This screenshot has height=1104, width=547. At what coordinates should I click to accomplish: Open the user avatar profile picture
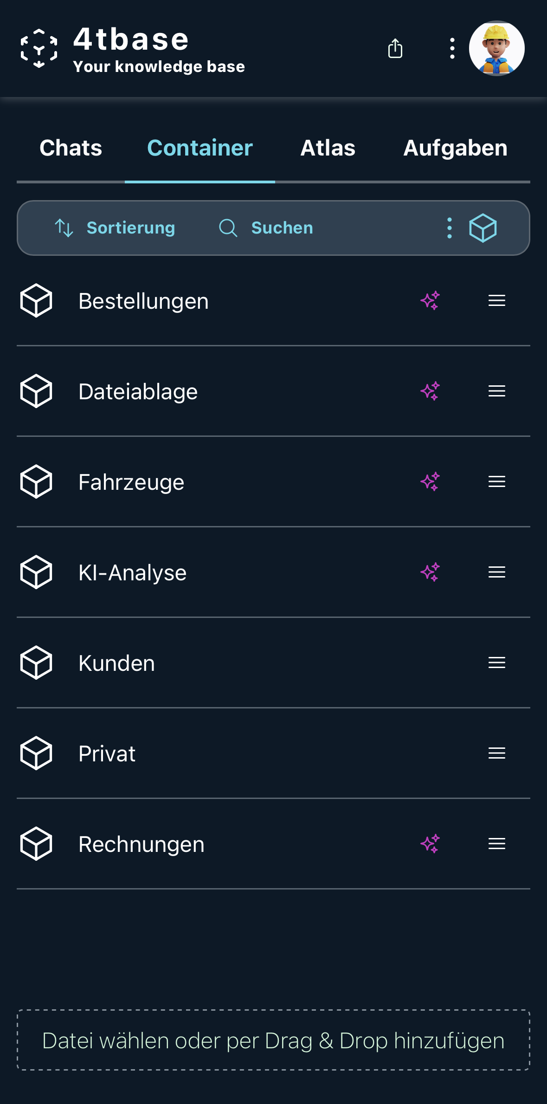coord(496,48)
